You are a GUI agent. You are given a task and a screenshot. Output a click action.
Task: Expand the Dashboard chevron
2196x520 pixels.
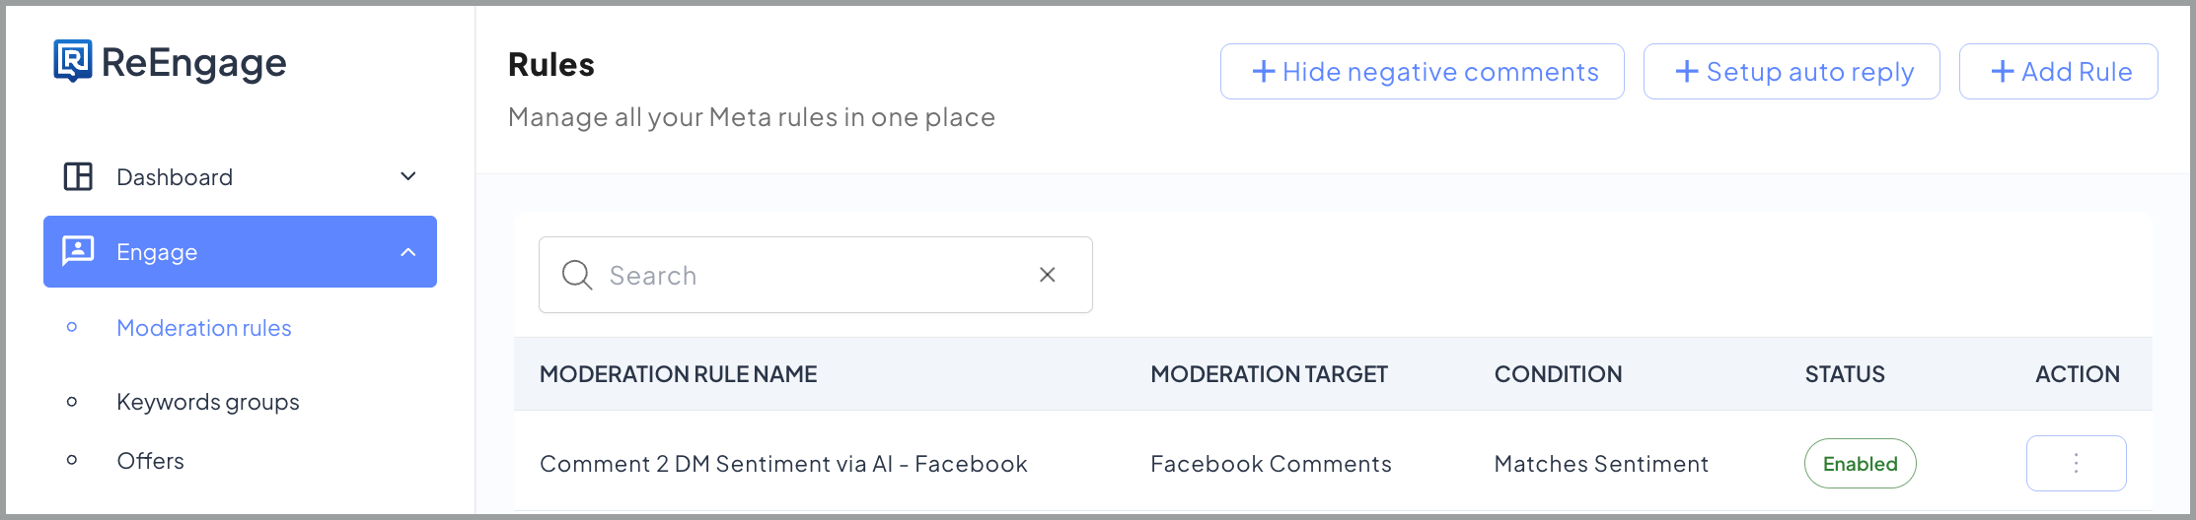(x=408, y=176)
